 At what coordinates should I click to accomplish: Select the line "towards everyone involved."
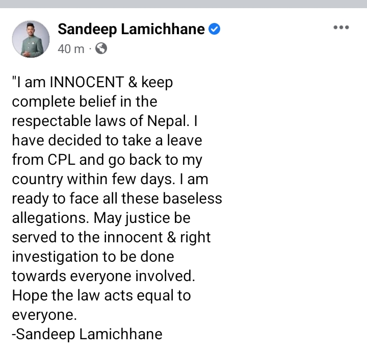[x=103, y=276]
